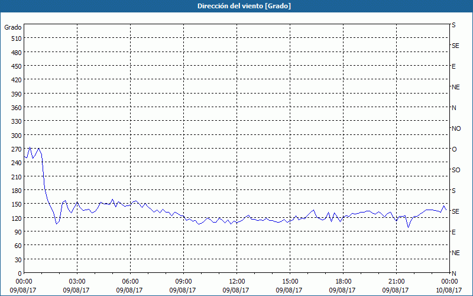Screen dimensions: 473x296
Task: Click the 480 value on the left axis
Action: click(x=17, y=53)
